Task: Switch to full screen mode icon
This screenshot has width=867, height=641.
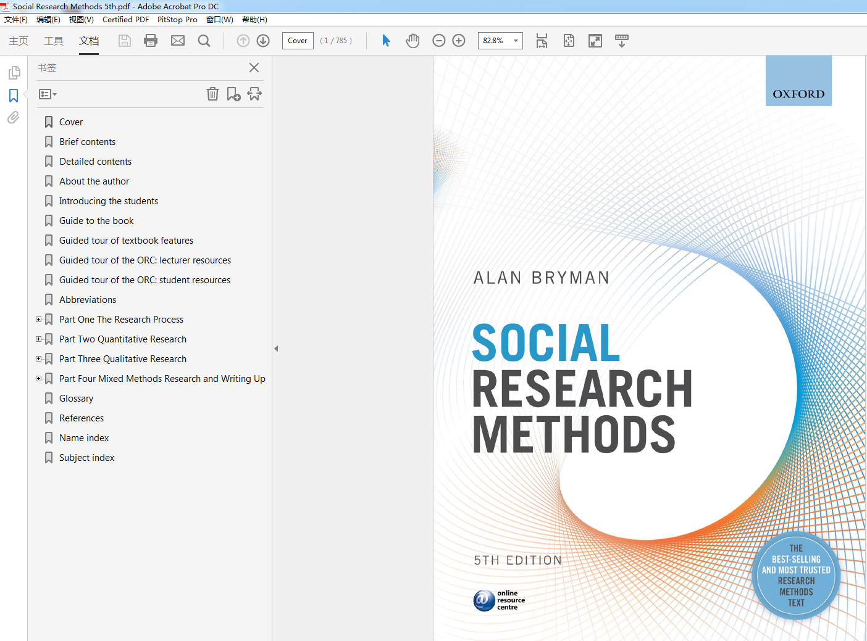Action: [x=595, y=41]
